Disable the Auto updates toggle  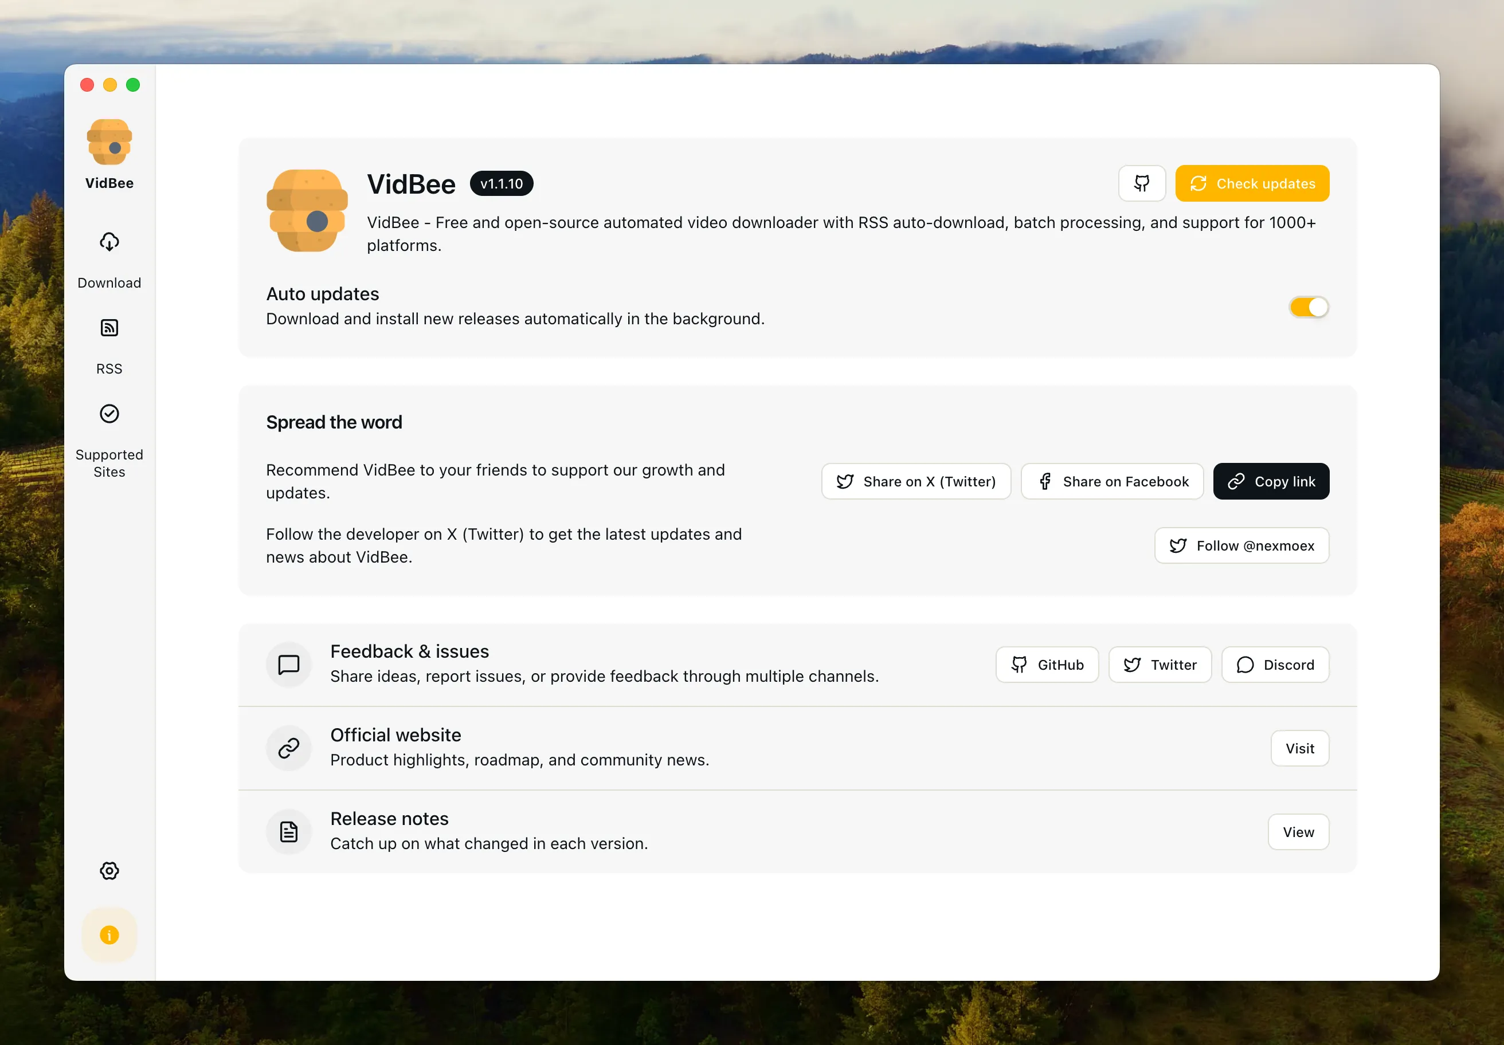[1308, 307]
